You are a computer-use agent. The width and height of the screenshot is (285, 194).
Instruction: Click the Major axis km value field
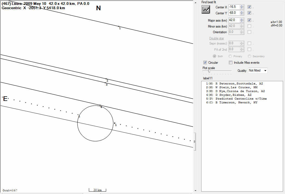pos(234,20)
